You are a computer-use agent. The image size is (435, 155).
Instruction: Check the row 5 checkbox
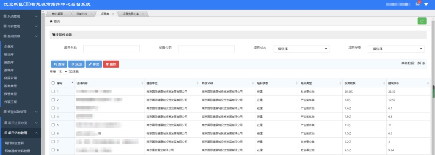pyautogui.click(x=53, y=125)
